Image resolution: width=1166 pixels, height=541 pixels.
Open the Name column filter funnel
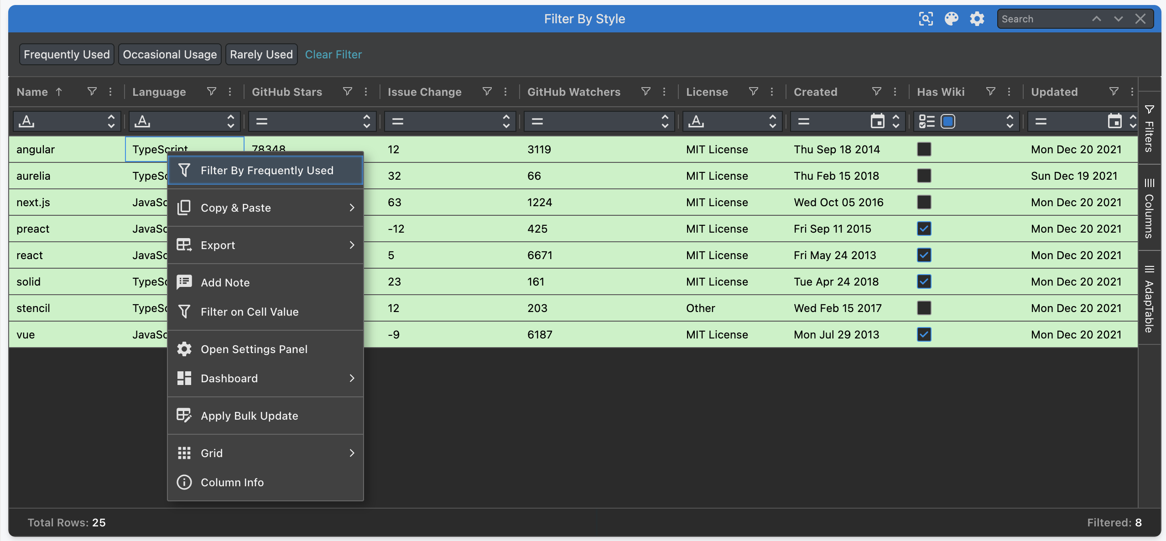pyautogui.click(x=92, y=92)
